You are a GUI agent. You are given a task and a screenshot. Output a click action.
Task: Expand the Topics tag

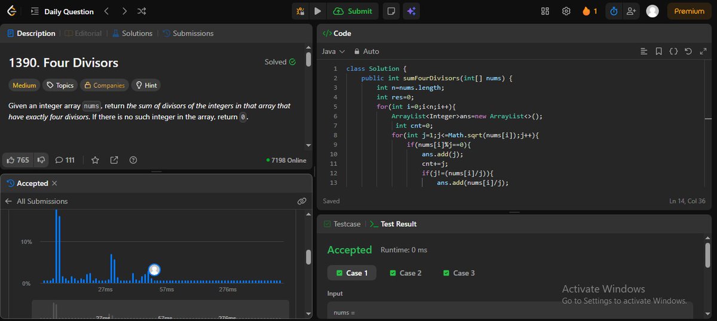point(60,85)
